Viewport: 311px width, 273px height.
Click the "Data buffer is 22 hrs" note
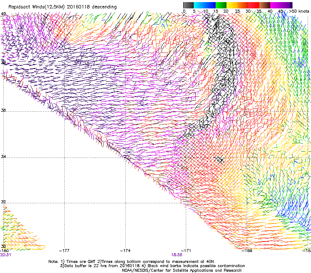[152, 266]
